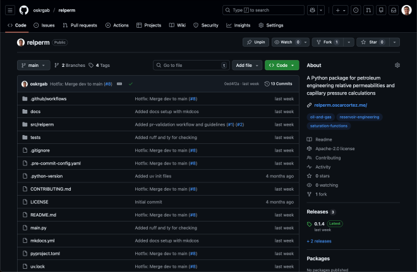View Activity in About sidebar
Image resolution: width=417 pixels, height=272 pixels.
pos(323,167)
